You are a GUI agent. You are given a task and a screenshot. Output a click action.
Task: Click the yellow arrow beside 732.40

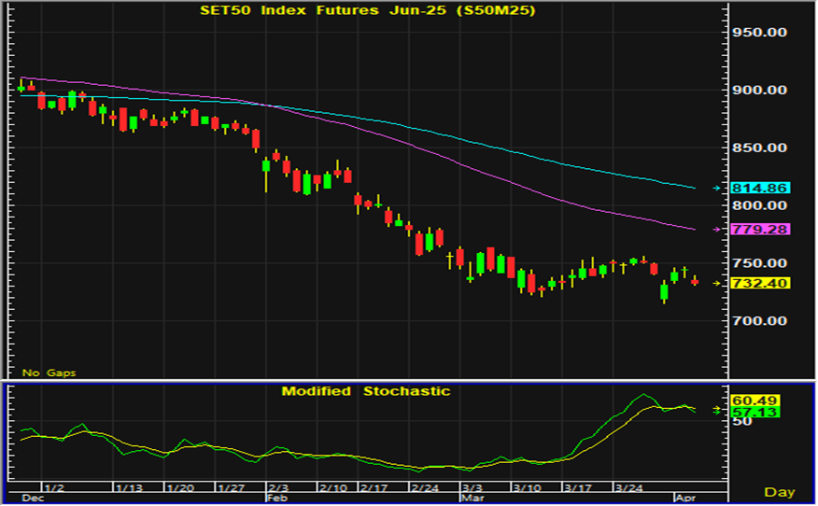[x=717, y=283]
